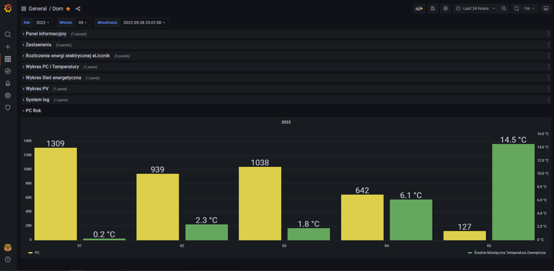Save dashboard using the disk icon

[x=433, y=8]
